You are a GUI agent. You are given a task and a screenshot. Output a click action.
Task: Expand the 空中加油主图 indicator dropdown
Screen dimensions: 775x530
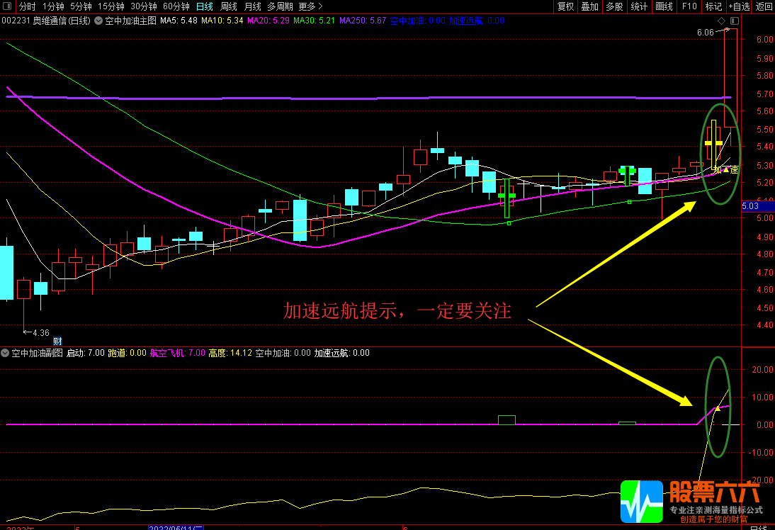pyautogui.click(x=98, y=21)
